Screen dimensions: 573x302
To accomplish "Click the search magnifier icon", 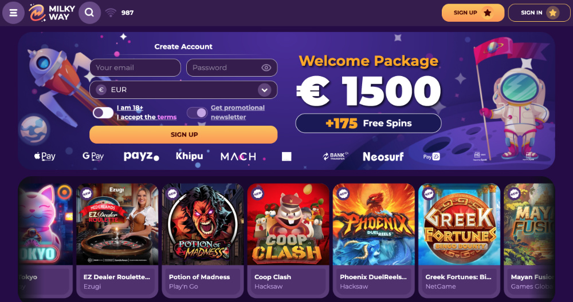I will pos(89,13).
